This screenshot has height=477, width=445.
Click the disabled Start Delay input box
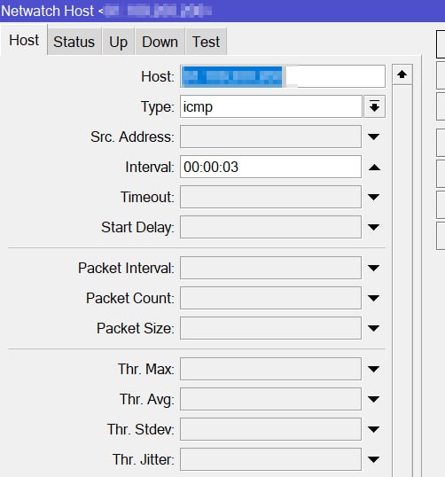[x=270, y=227]
